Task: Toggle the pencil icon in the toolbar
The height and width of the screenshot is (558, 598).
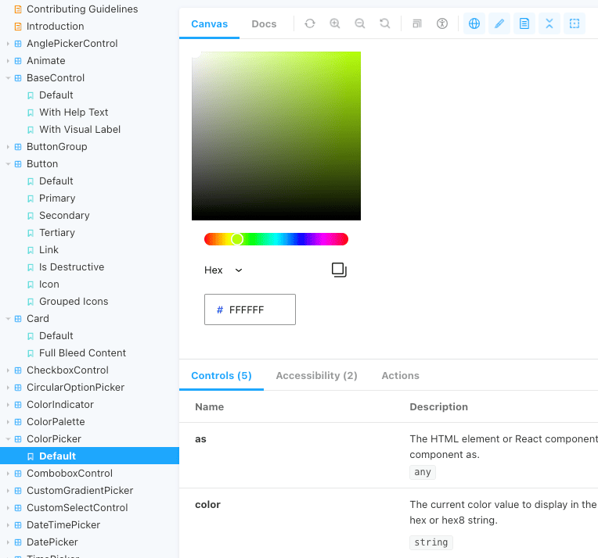Action: click(x=499, y=23)
